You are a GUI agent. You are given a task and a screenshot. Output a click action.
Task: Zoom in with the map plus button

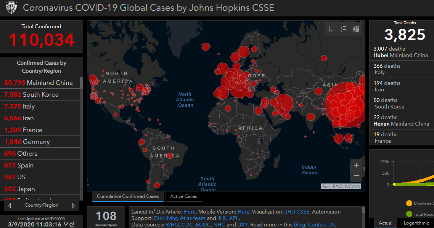pos(357,165)
